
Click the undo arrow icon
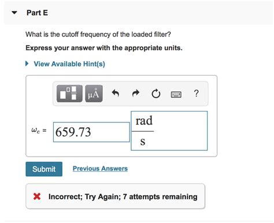pos(116,94)
